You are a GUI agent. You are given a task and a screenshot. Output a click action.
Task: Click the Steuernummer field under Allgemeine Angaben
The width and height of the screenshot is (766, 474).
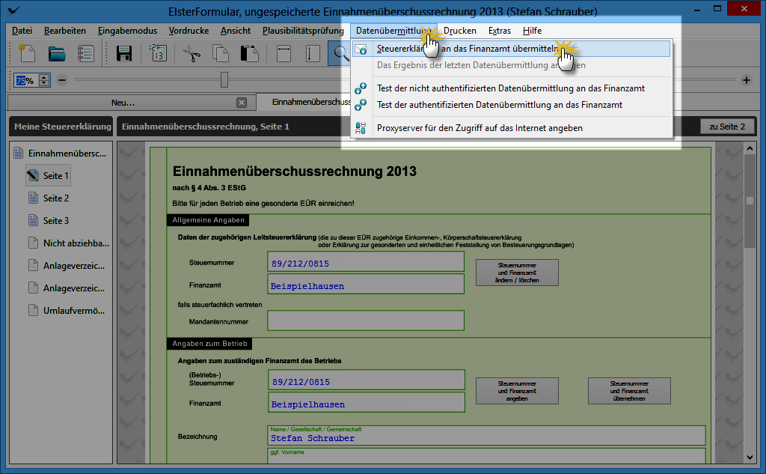pyautogui.click(x=366, y=261)
